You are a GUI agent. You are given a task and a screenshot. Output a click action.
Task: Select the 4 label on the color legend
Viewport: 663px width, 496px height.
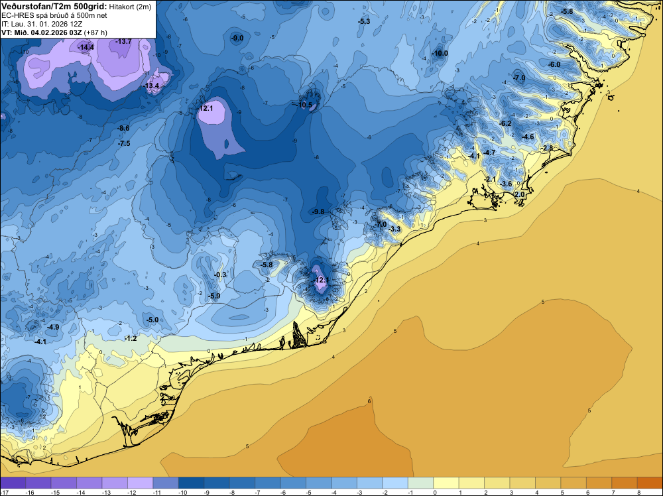click(x=536, y=492)
